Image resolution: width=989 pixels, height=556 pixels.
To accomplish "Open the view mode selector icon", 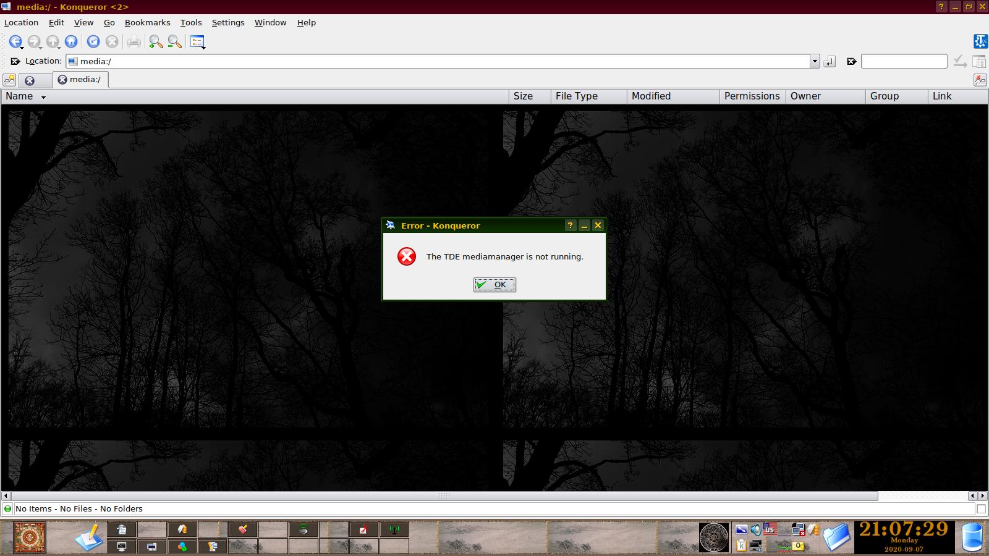I will click(197, 41).
